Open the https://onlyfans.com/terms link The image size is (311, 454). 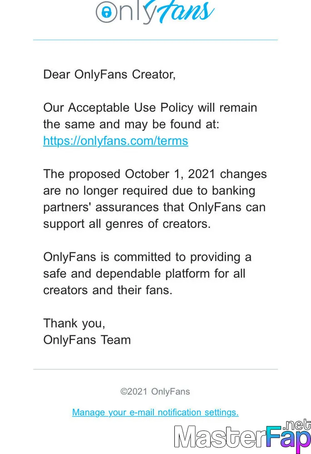(115, 141)
